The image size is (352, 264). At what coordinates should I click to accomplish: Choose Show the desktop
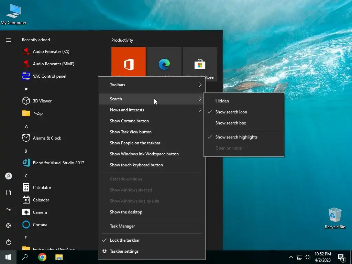152,212
